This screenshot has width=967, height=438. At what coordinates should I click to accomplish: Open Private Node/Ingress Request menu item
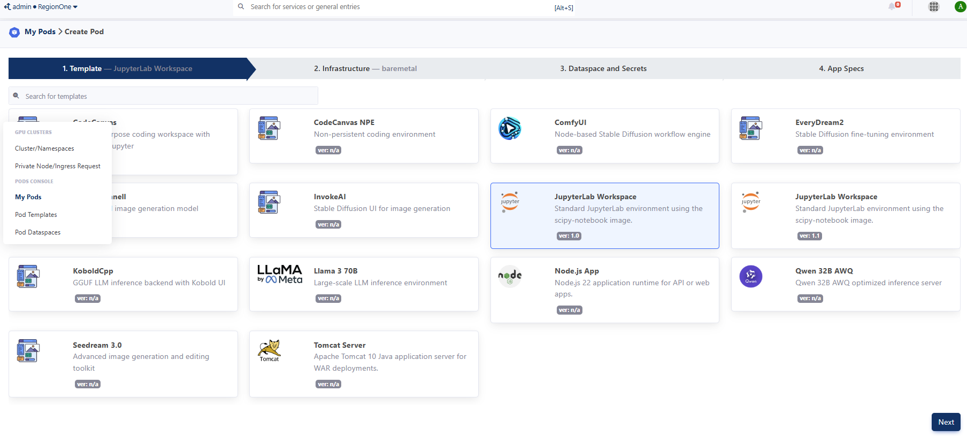[58, 166]
